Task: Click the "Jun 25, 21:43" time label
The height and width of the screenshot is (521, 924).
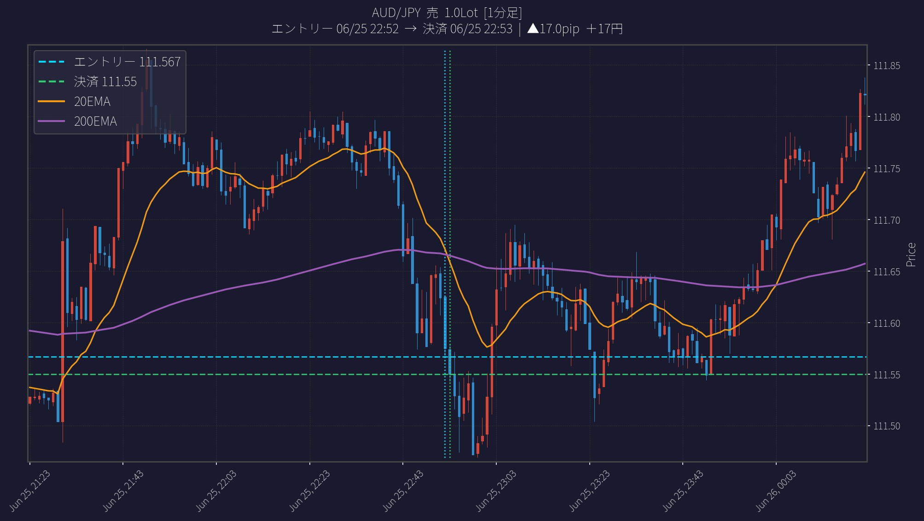Action: click(123, 491)
